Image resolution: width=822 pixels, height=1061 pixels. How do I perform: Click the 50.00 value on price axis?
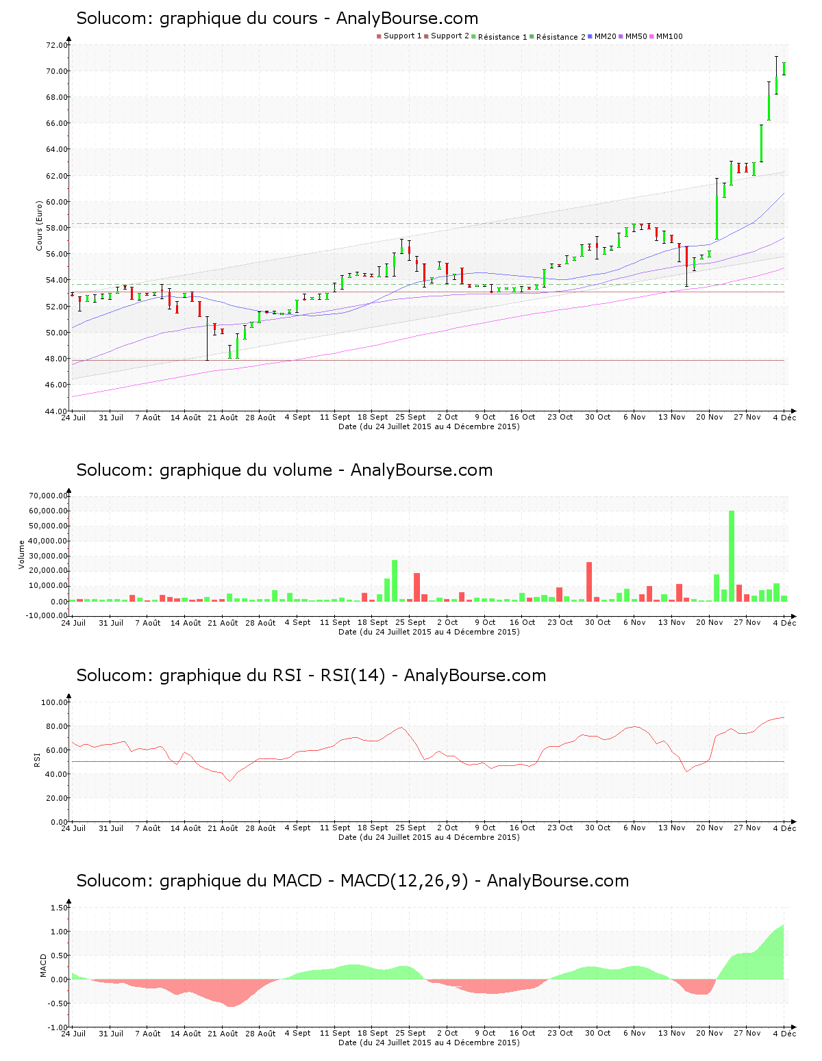click(56, 333)
